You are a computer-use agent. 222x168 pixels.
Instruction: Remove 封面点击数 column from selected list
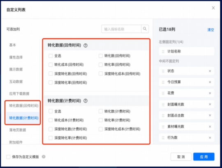(210, 116)
